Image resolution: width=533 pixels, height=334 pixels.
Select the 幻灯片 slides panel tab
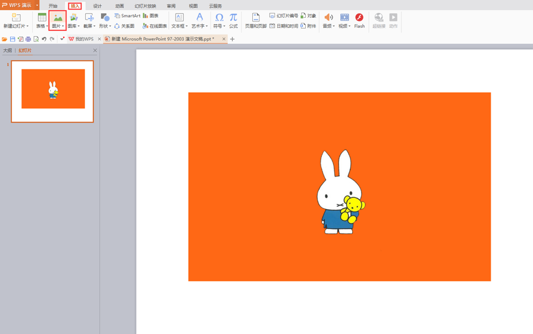pos(25,51)
